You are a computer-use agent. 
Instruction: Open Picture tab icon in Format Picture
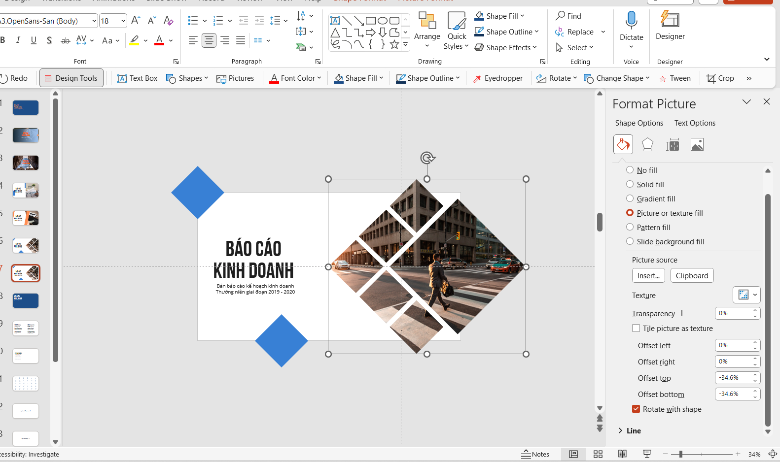pos(697,144)
